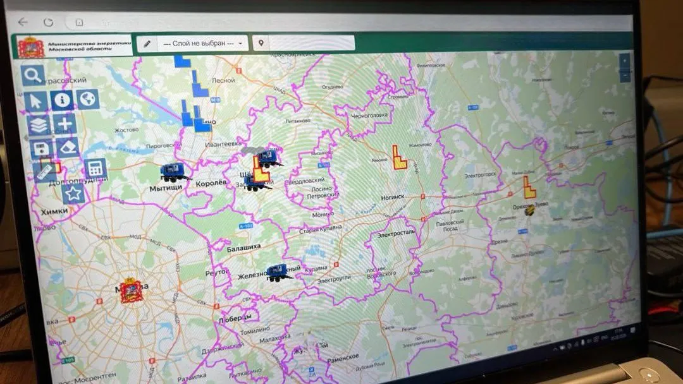This screenshot has width=683, height=384.
Task: Click the magnifying glass search tool
Action: 33,75
